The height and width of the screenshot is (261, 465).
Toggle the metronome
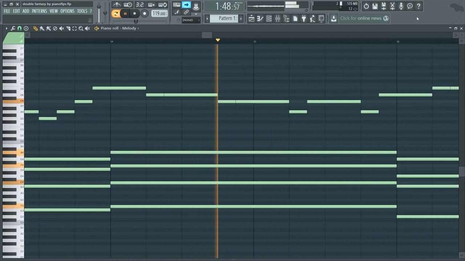tap(117, 5)
